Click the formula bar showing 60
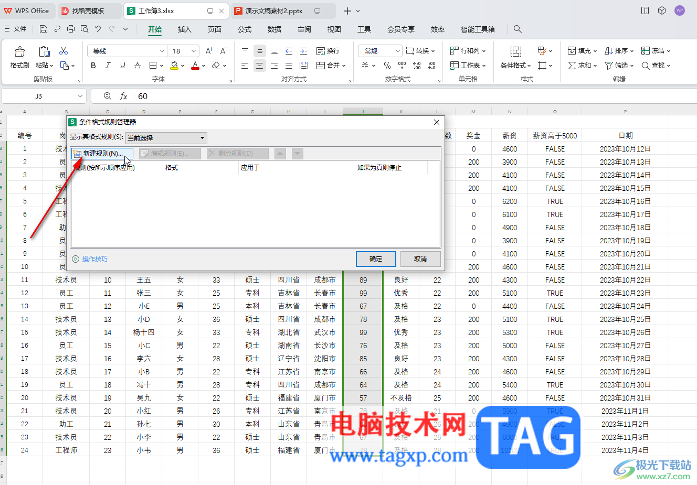 tap(415, 96)
